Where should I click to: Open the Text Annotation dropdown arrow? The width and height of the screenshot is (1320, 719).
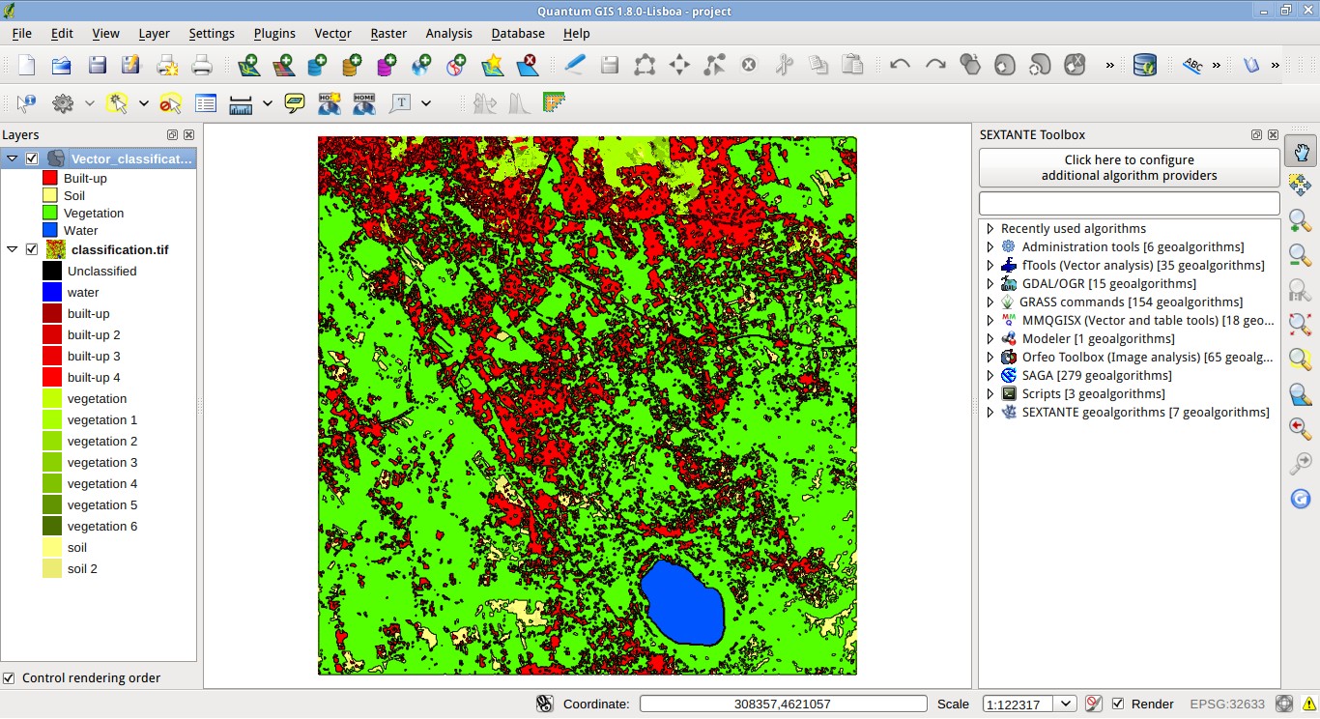[x=425, y=102]
